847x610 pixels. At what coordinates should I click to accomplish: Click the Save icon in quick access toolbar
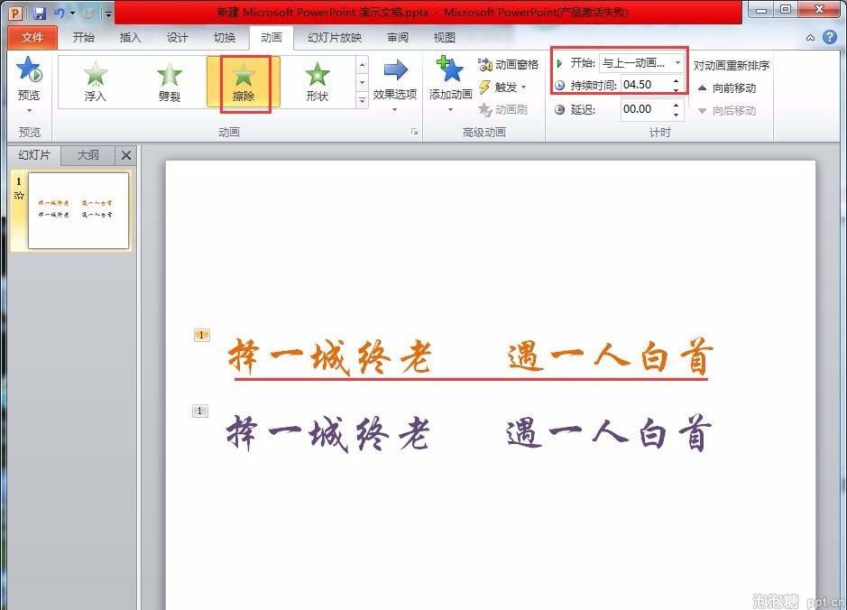pos(40,13)
